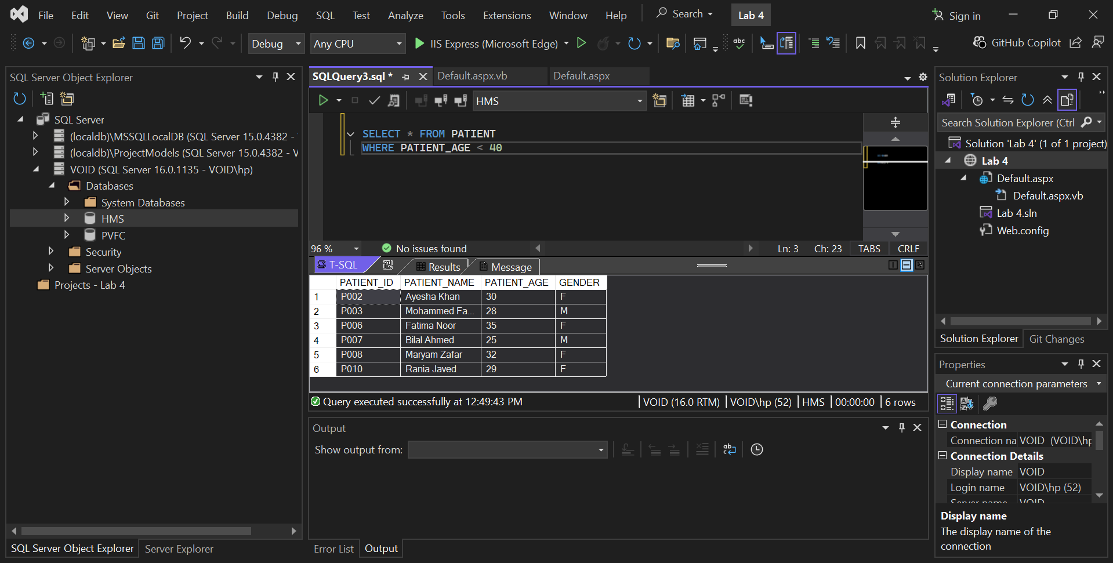This screenshot has width=1113, height=563.
Task: Expand the PVFC database node
Action: (x=66, y=235)
